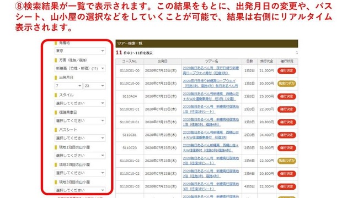Click 催行決定 badge in S110C81 row

pos(287,135)
